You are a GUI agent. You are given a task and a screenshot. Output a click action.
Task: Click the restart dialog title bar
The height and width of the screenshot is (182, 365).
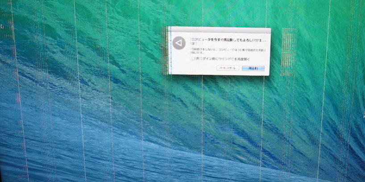coord(219,30)
